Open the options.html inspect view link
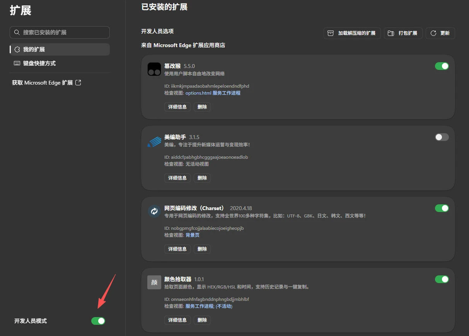The width and height of the screenshot is (469, 336). click(x=198, y=93)
